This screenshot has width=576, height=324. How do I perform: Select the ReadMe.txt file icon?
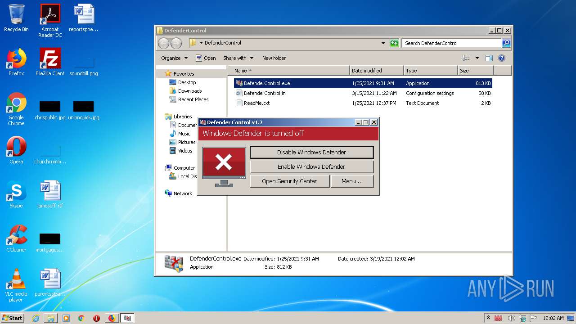pyautogui.click(x=239, y=103)
